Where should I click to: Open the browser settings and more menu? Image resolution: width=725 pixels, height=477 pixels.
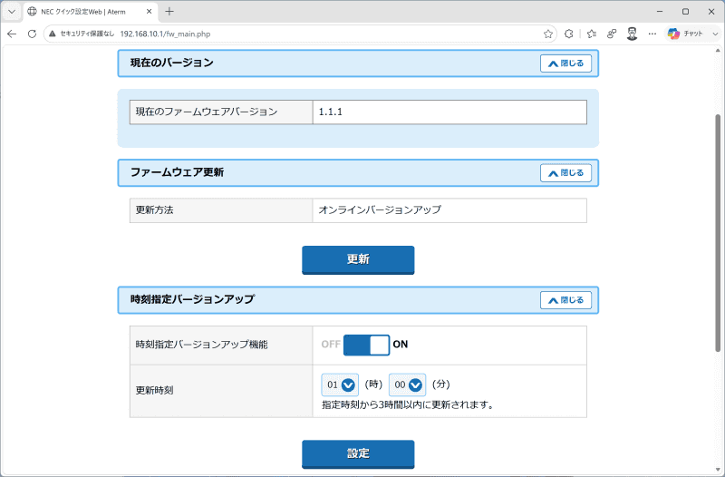coord(652,34)
